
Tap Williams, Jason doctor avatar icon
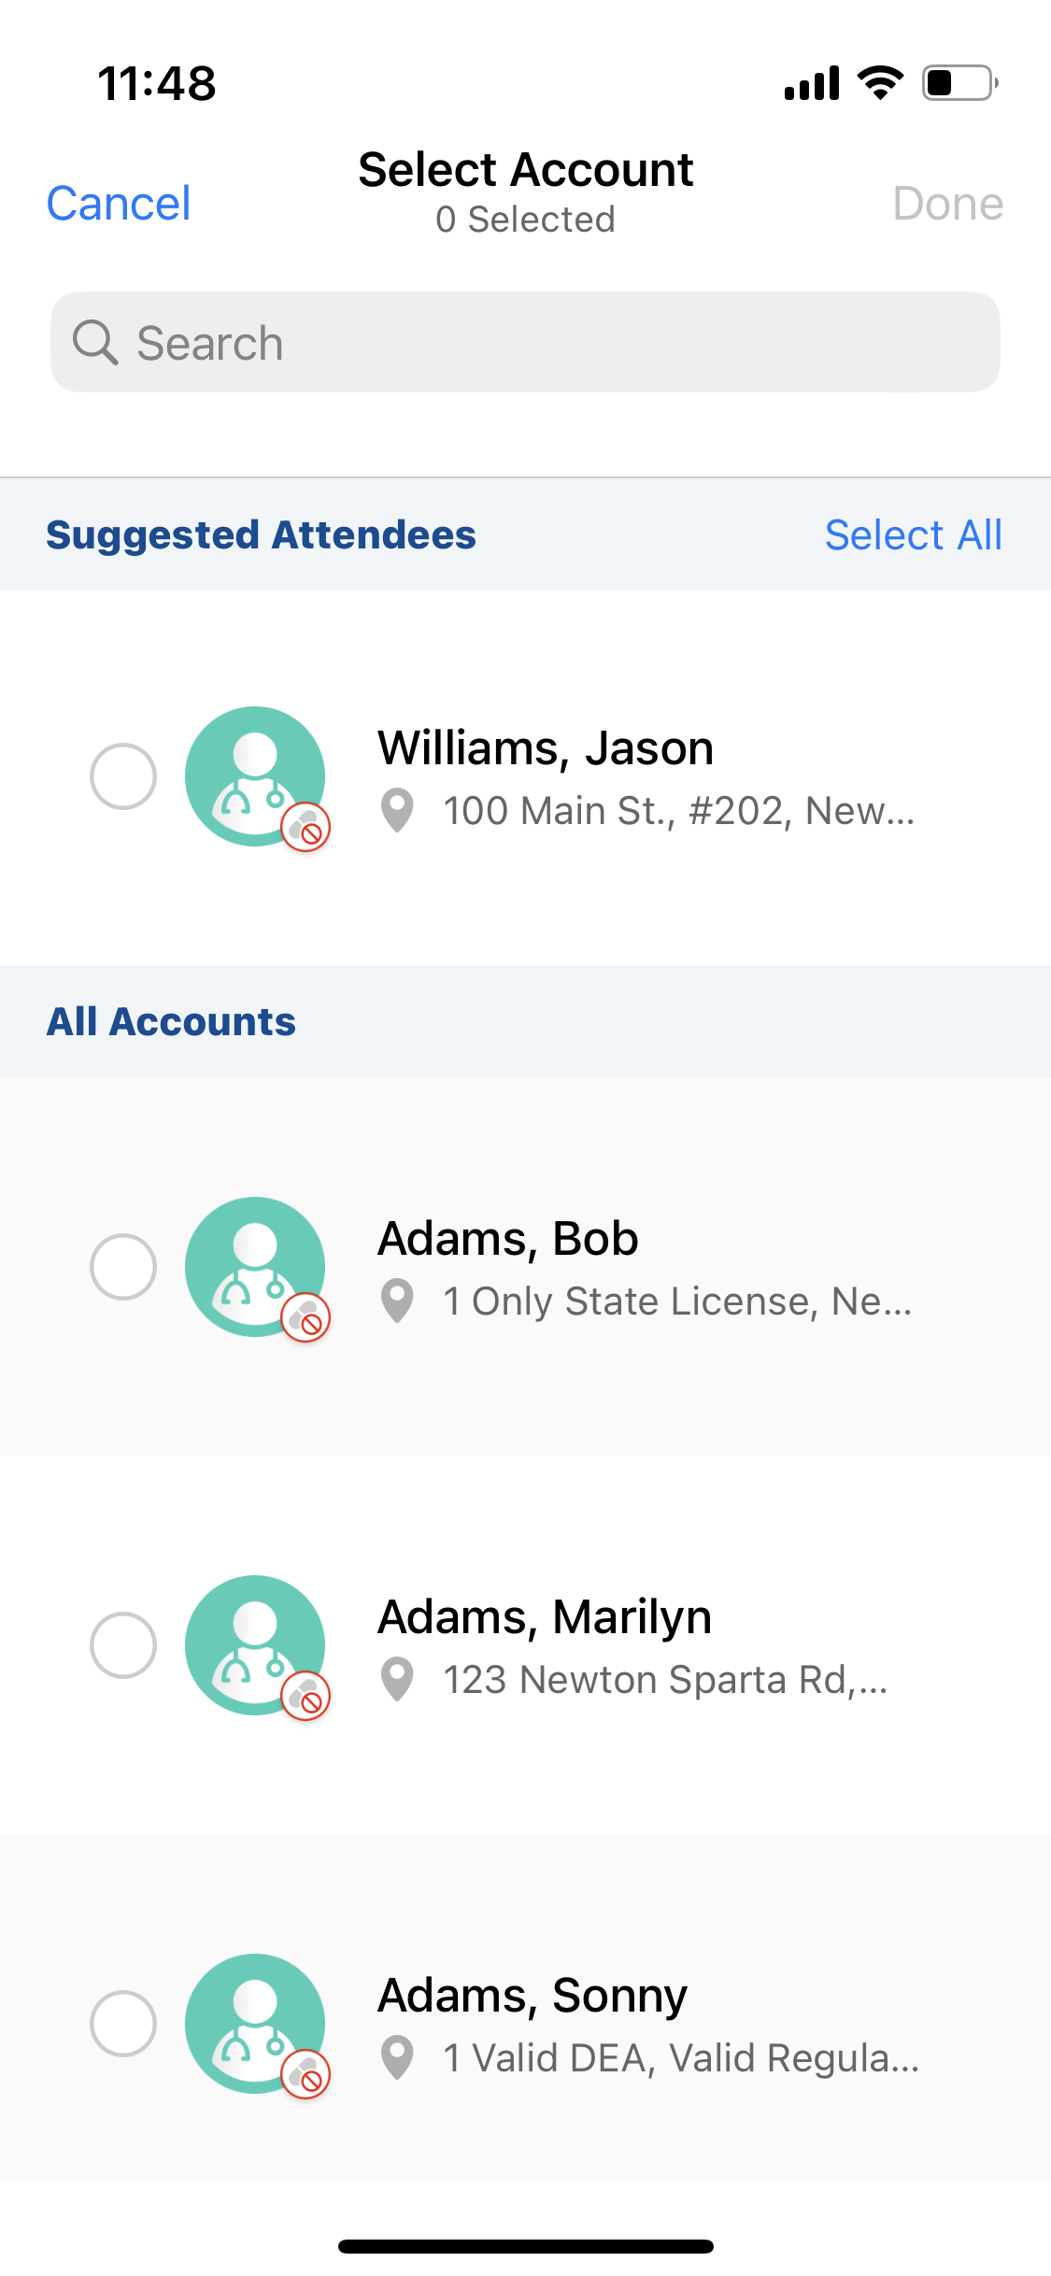click(x=254, y=775)
